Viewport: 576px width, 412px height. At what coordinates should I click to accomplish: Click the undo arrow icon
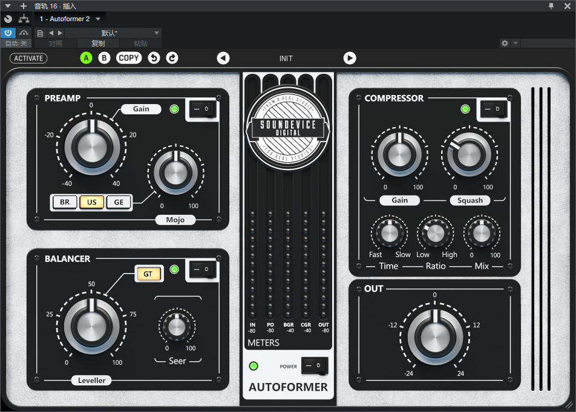(154, 58)
